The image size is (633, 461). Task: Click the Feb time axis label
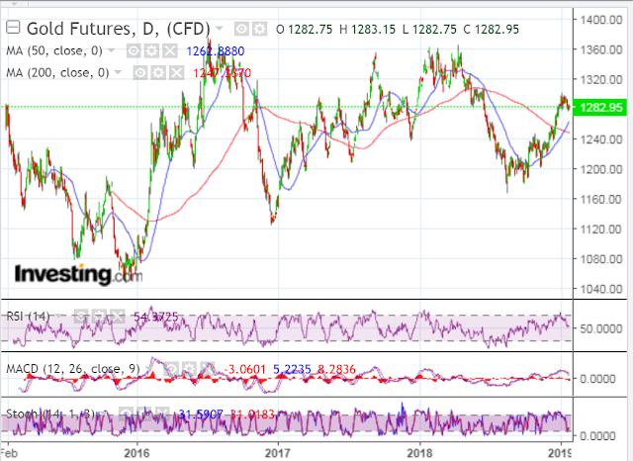9,453
